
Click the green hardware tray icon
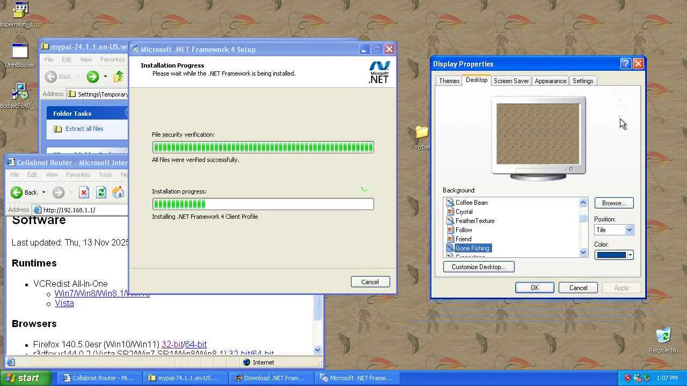(646, 378)
